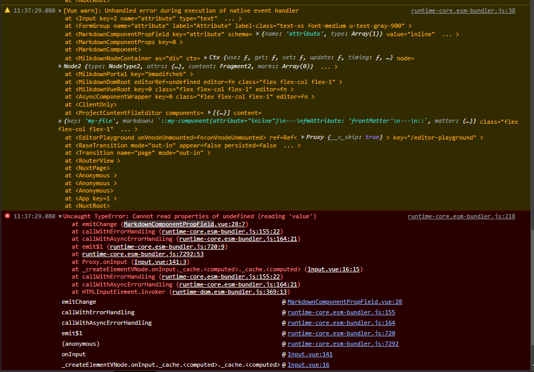Image resolution: width=534 pixels, height=372 pixels.
Task: Click the red error circle icon
Action: point(7,216)
